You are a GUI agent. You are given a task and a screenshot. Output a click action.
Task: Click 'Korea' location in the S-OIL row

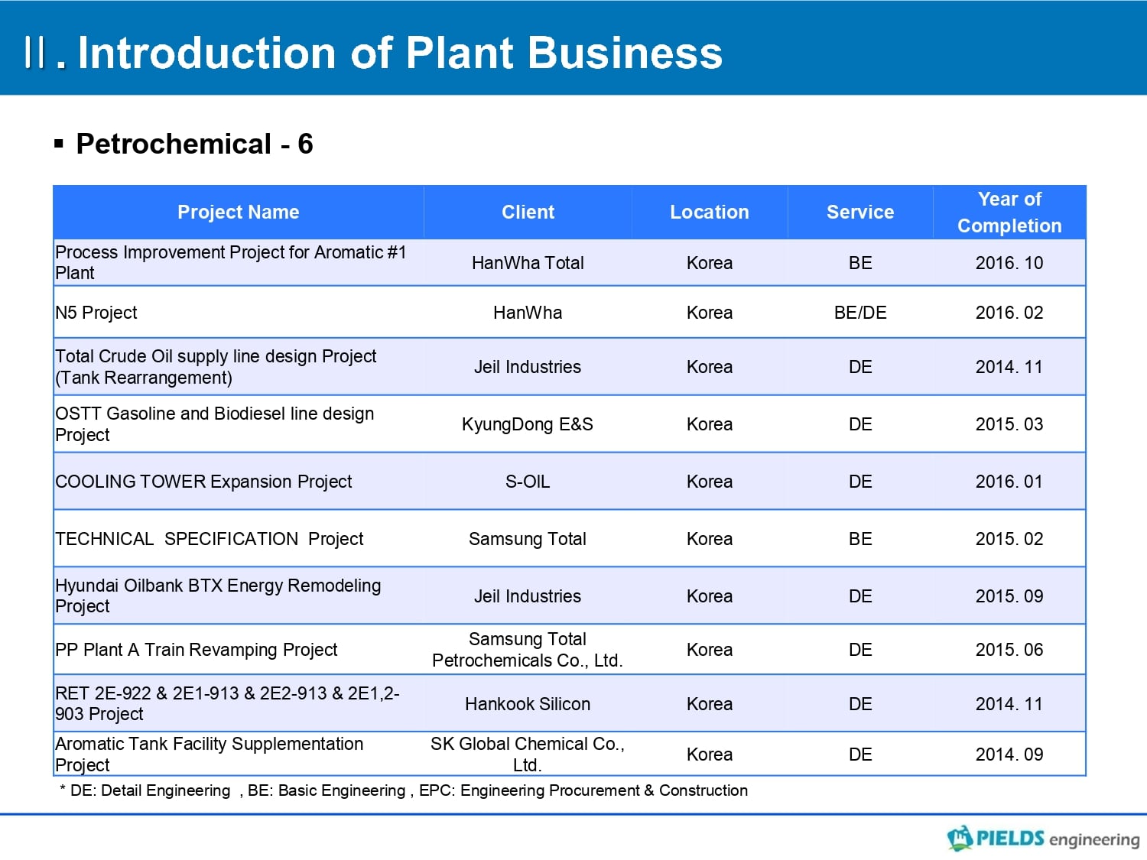click(x=710, y=481)
